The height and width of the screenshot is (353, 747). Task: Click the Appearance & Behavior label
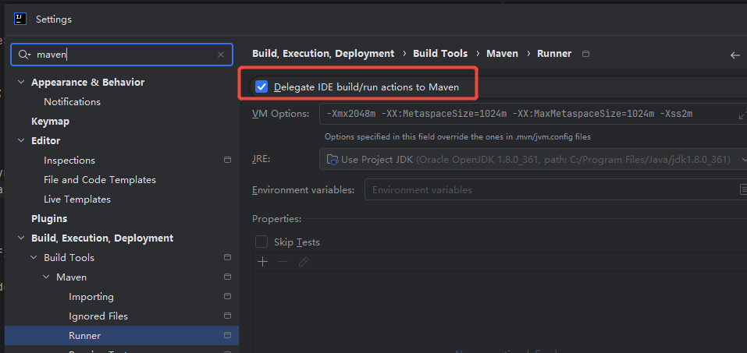pyautogui.click(x=87, y=83)
